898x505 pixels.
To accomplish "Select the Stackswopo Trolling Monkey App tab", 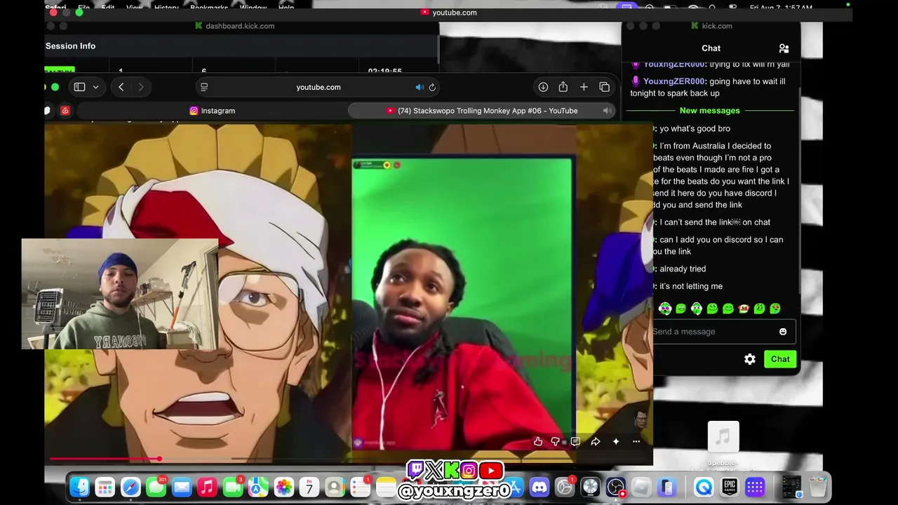I will coord(482,111).
